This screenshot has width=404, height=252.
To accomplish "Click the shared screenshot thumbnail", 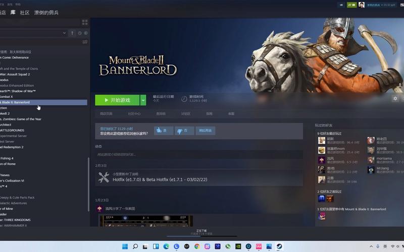I will [x=146, y=221].
